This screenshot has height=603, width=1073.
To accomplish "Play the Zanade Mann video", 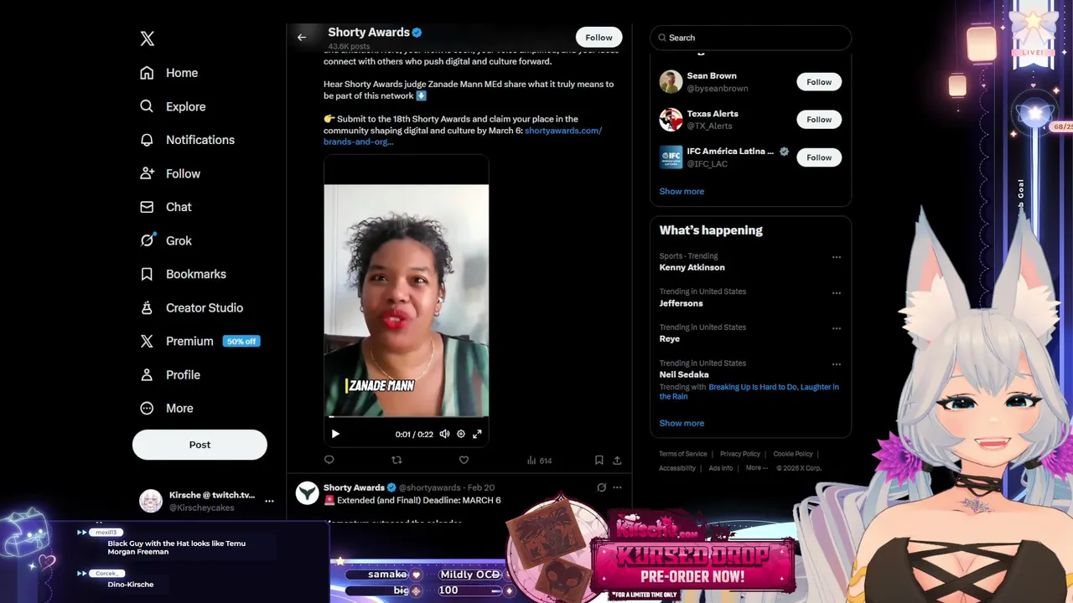I will (335, 434).
